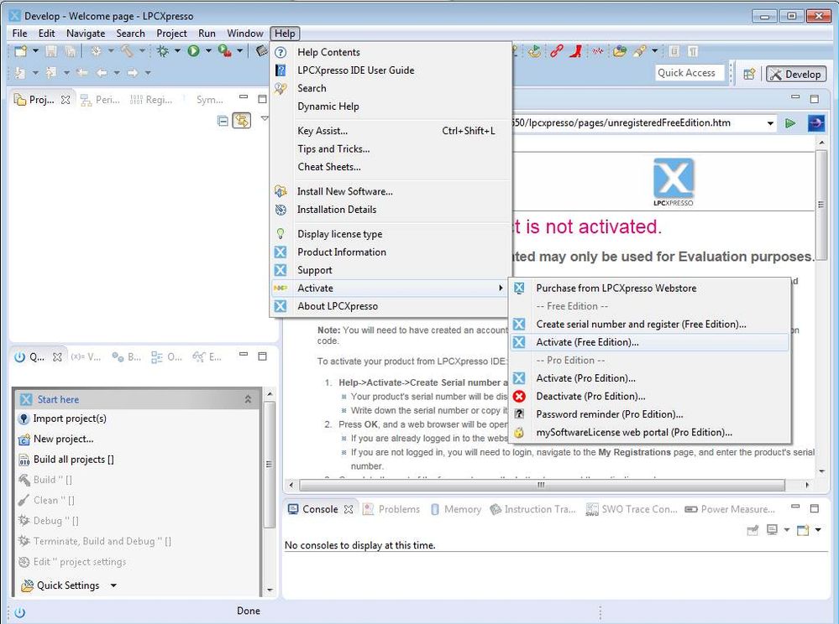Select Display license type
839x624 pixels.
pos(391,234)
